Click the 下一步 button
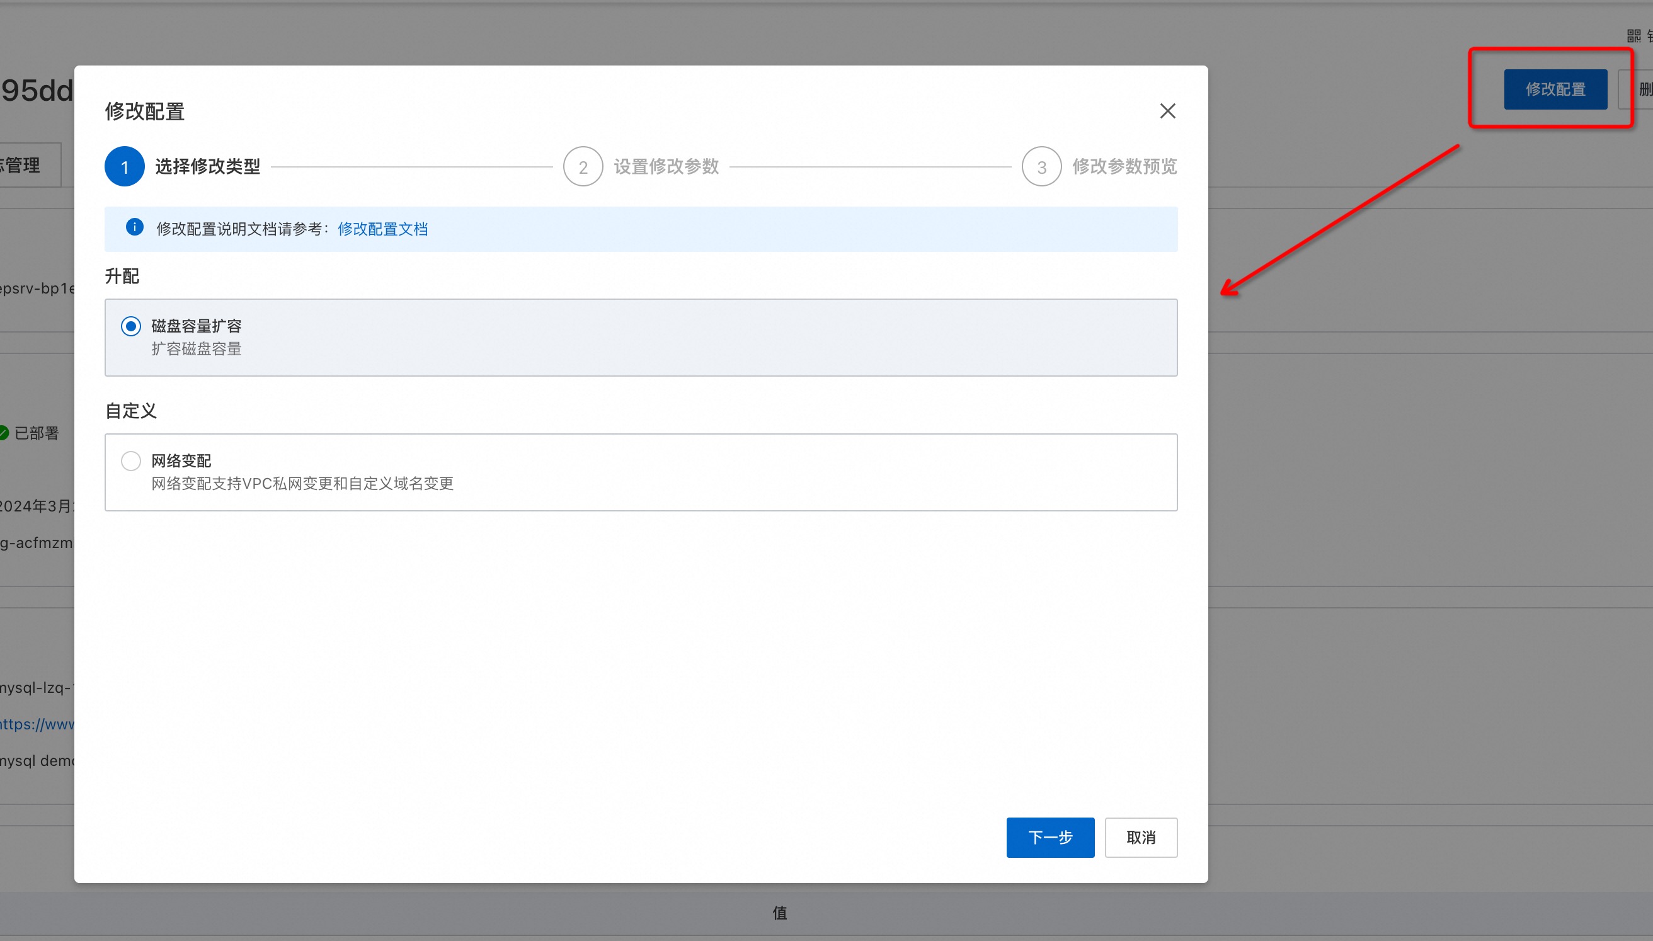Viewport: 1653px width, 941px height. 1050,838
